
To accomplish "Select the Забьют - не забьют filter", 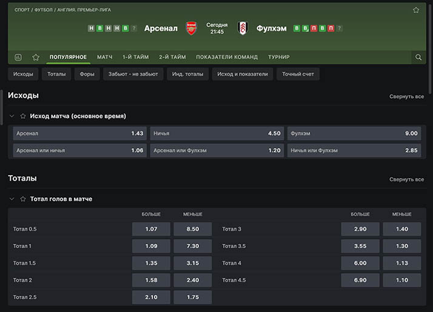I will pos(133,74).
